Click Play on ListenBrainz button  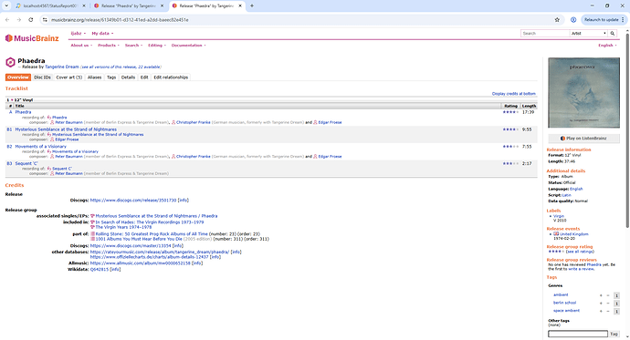[x=583, y=139]
